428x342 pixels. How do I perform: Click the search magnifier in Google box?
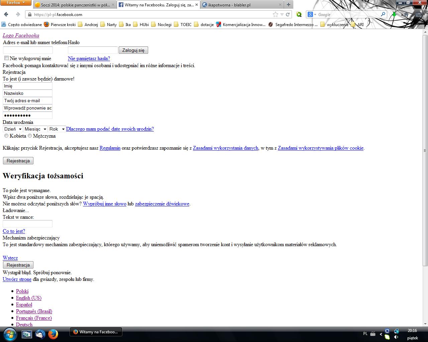point(383,14)
